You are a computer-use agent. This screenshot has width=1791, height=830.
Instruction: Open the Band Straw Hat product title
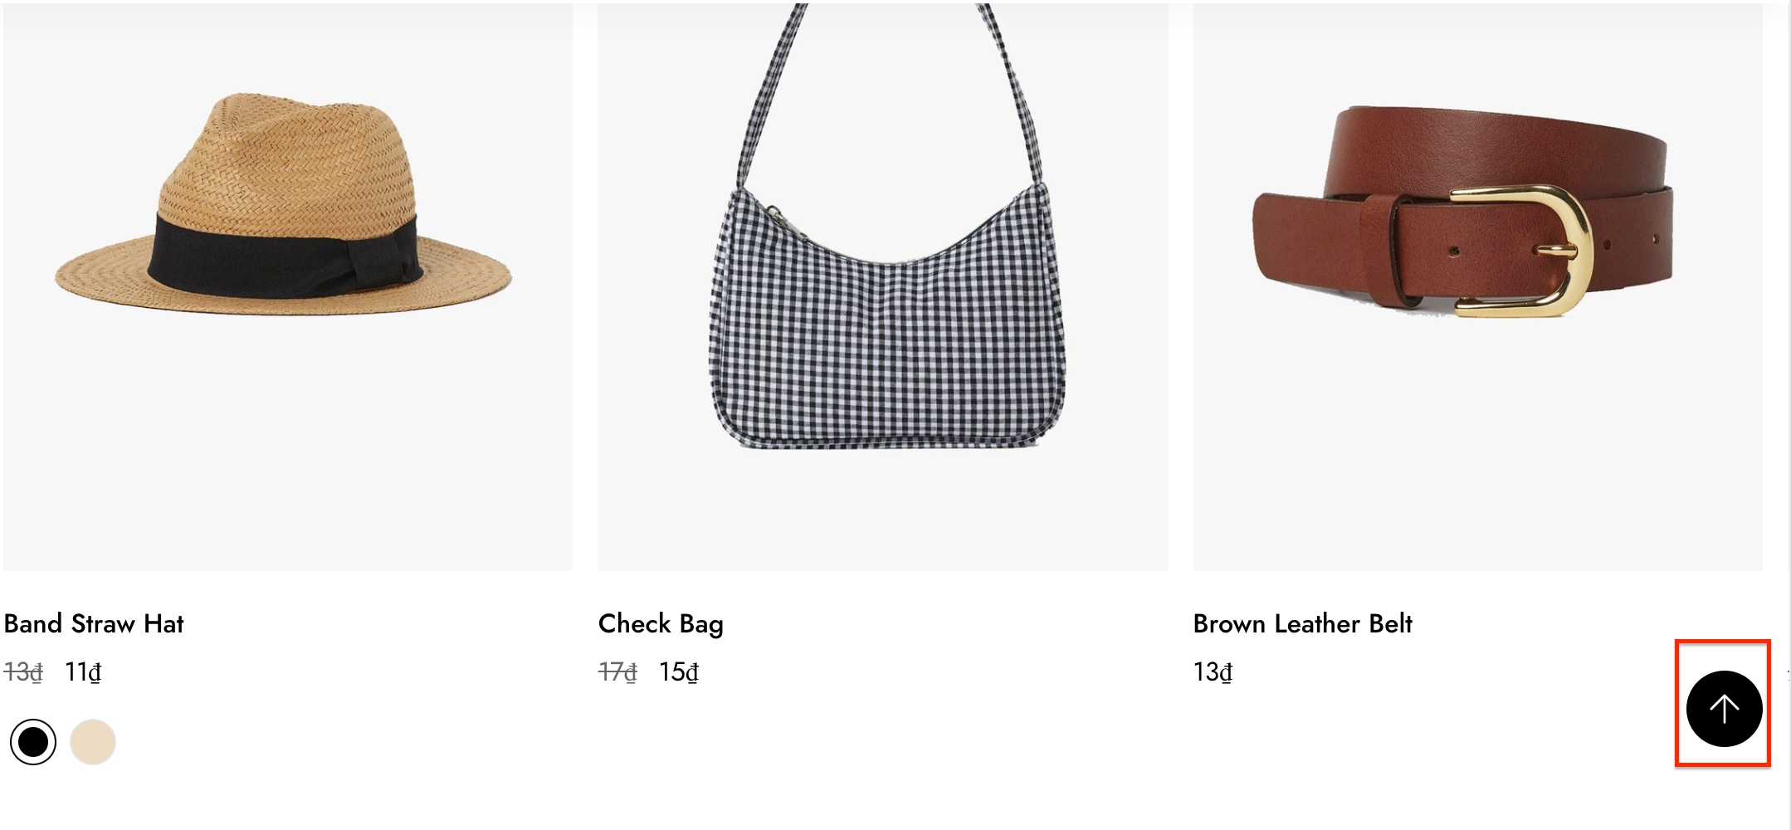coord(94,623)
